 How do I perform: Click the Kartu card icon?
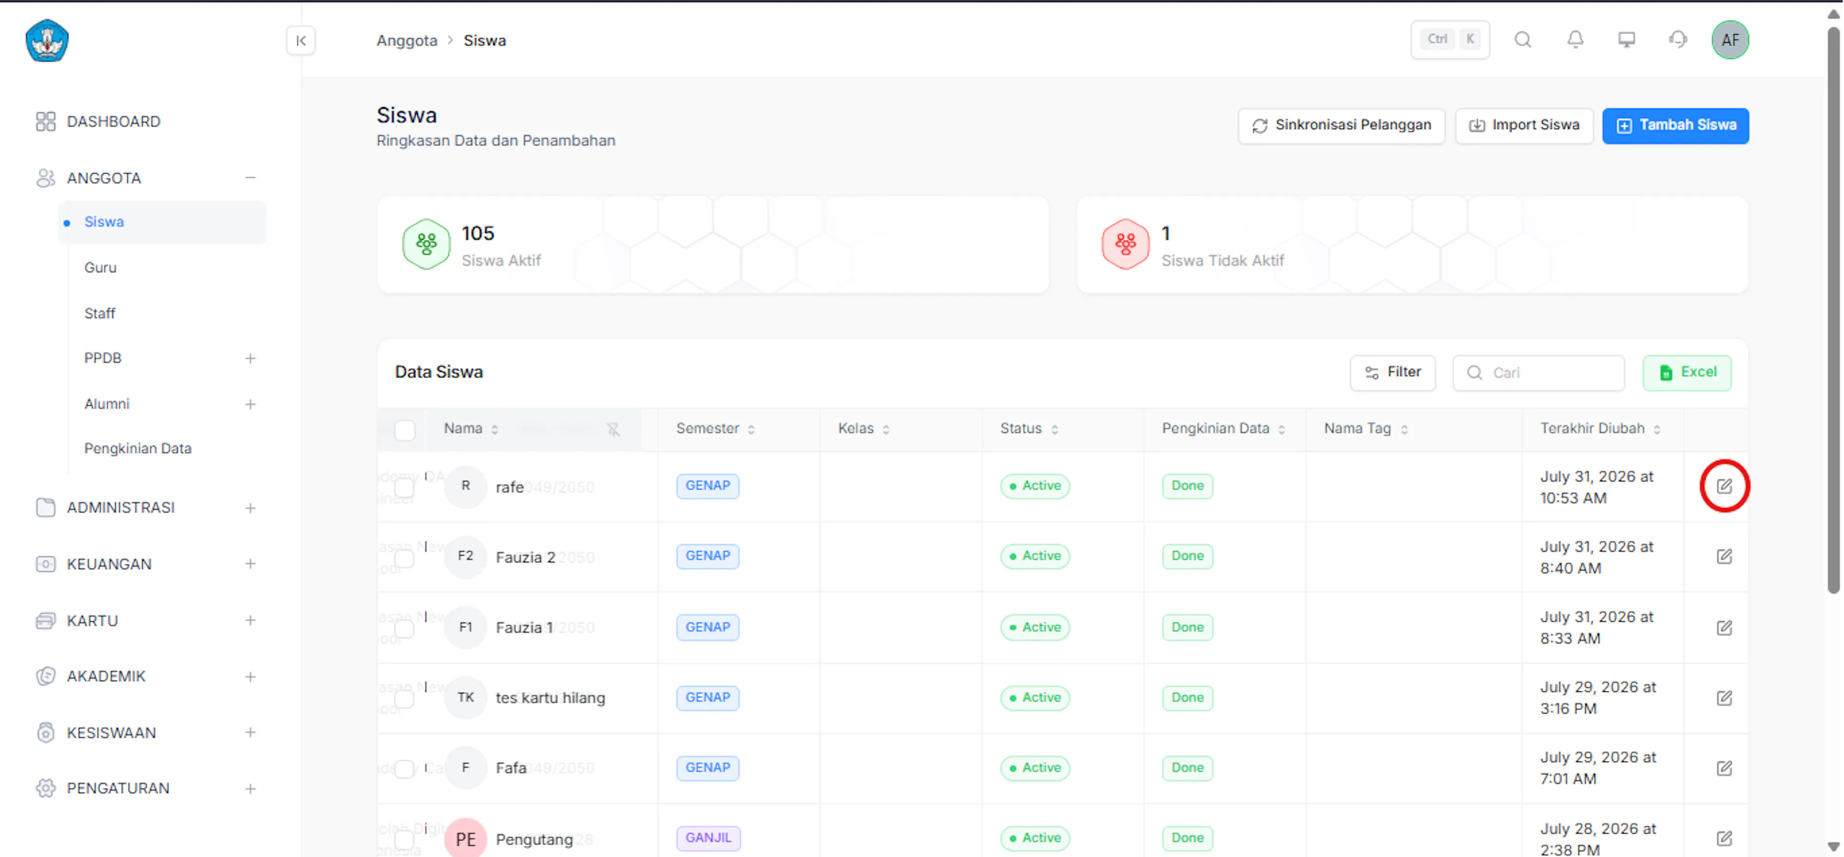45,621
